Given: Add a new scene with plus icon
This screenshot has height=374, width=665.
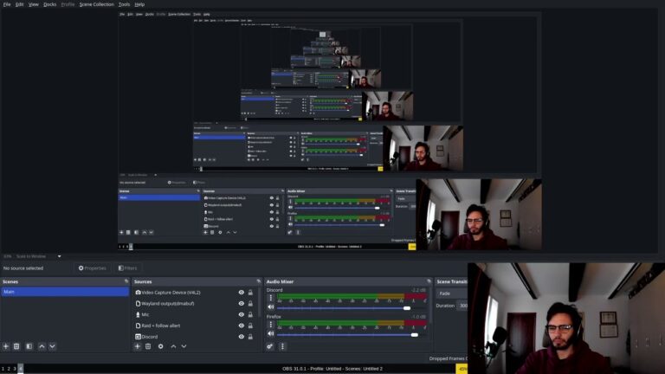Looking at the screenshot, I should [6, 346].
